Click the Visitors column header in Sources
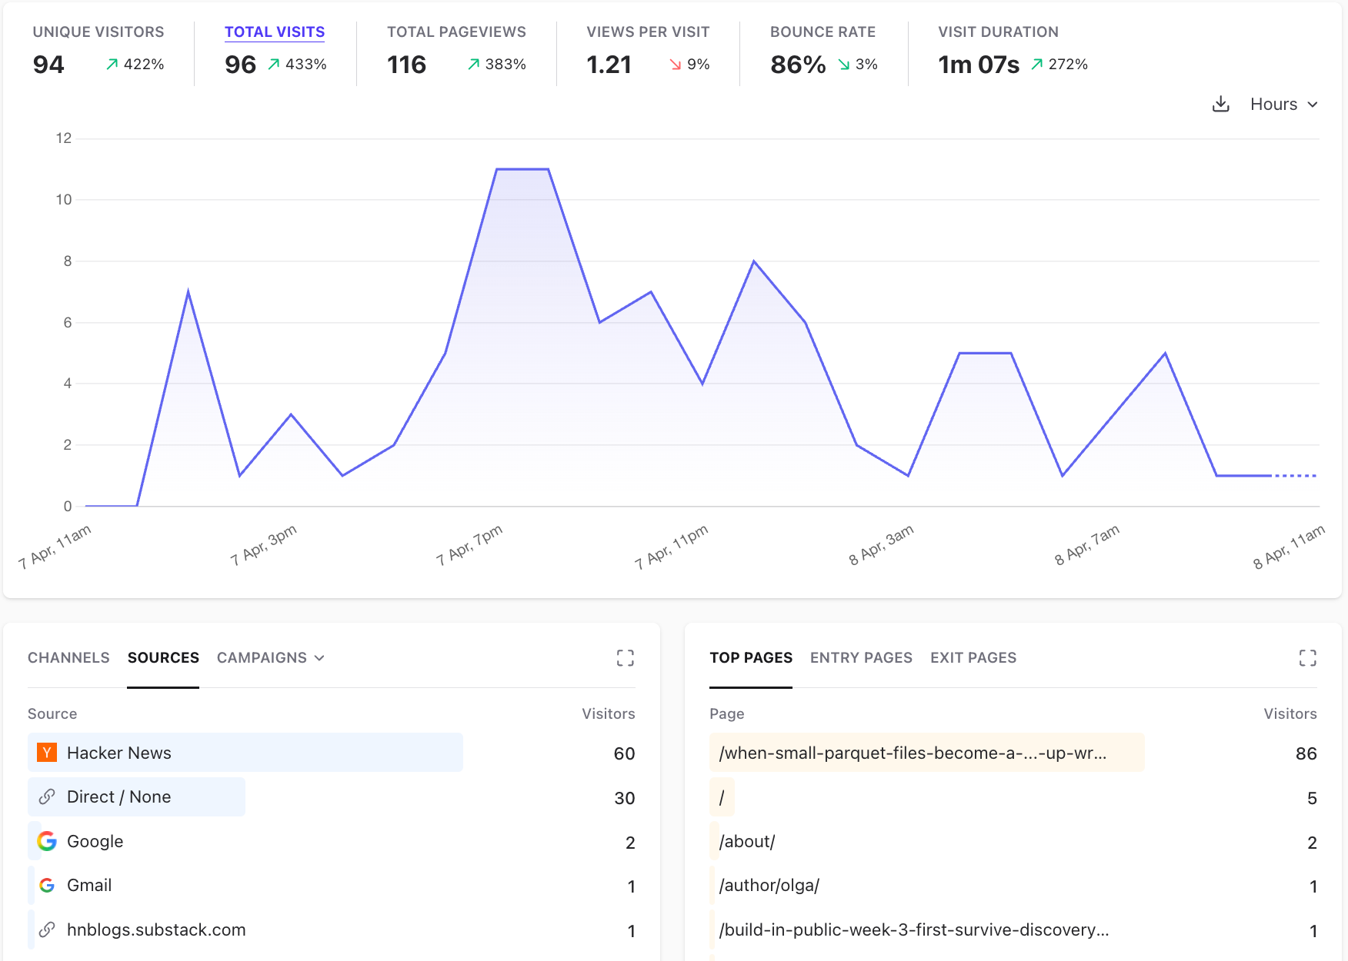The image size is (1348, 961). [608, 713]
